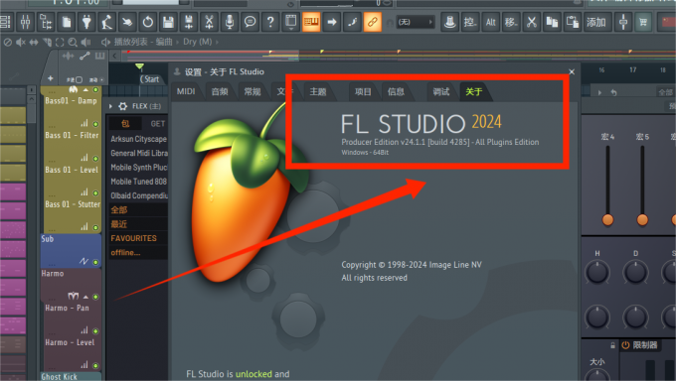Click the crossed-tools export icon

coord(209,22)
